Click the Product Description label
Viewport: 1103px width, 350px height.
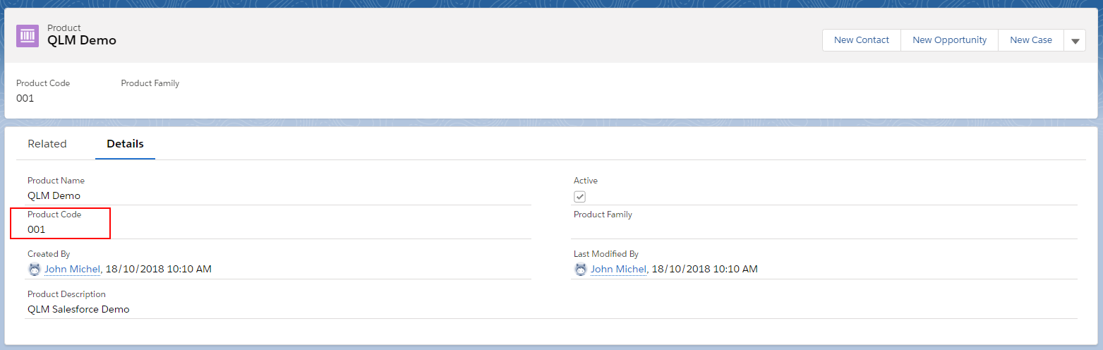click(66, 294)
